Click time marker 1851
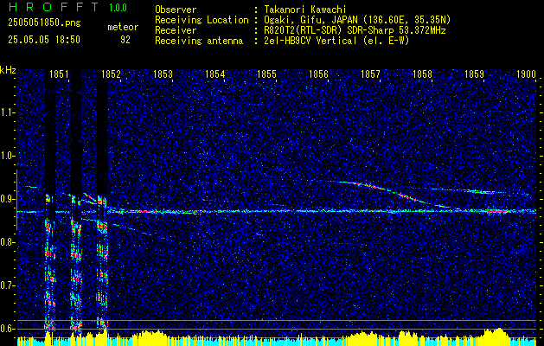 tap(59, 74)
